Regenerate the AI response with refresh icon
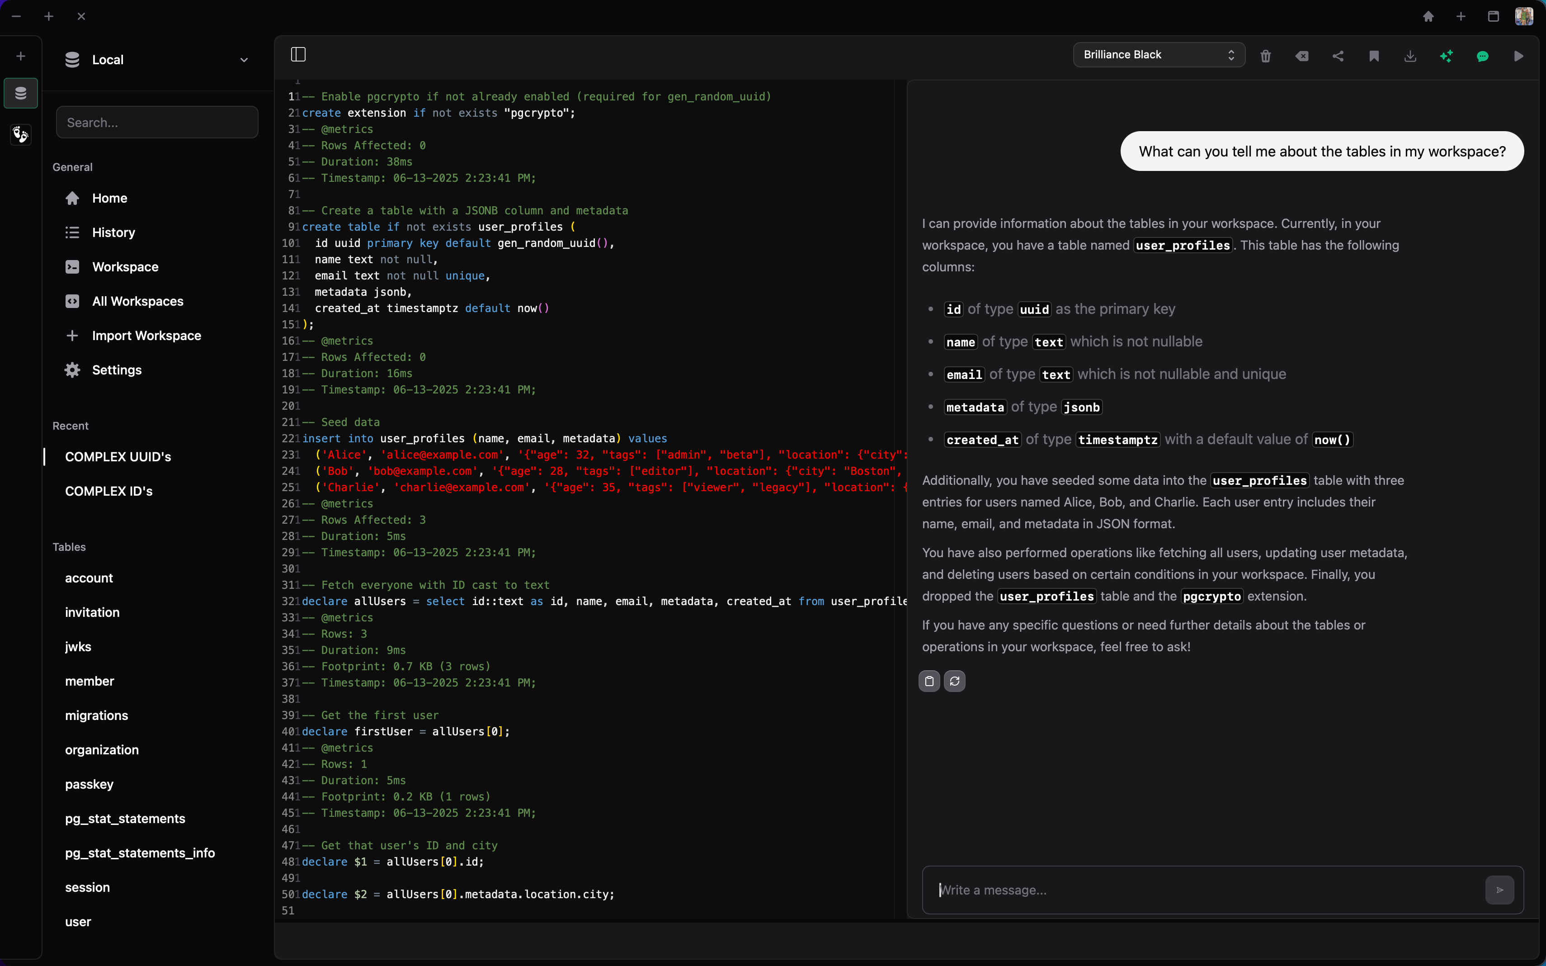 [x=955, y=682]
